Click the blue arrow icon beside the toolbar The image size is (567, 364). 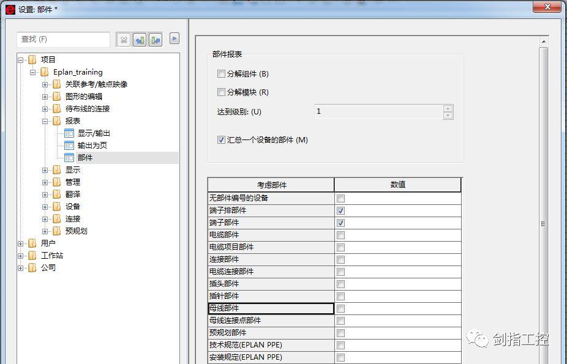pyautogui.click(x=174, y=38)
